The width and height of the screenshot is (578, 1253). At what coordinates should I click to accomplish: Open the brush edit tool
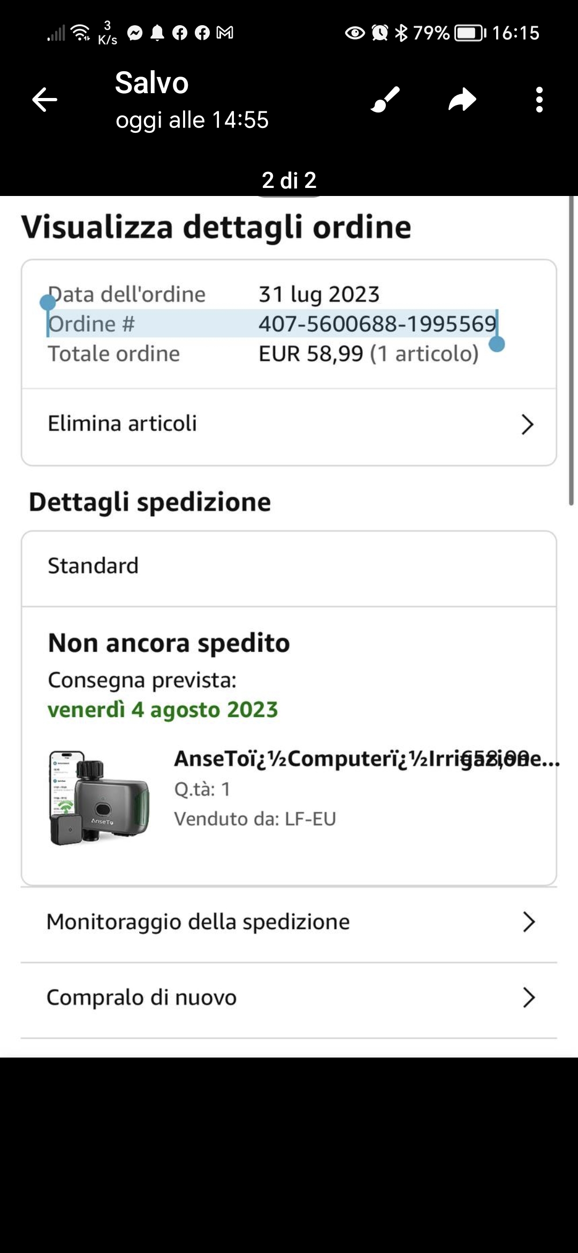(x=385, y=100)
